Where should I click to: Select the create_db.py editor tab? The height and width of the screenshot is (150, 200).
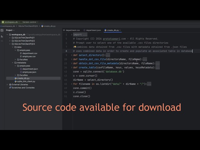pyautogui.click(x=112, y=30)
